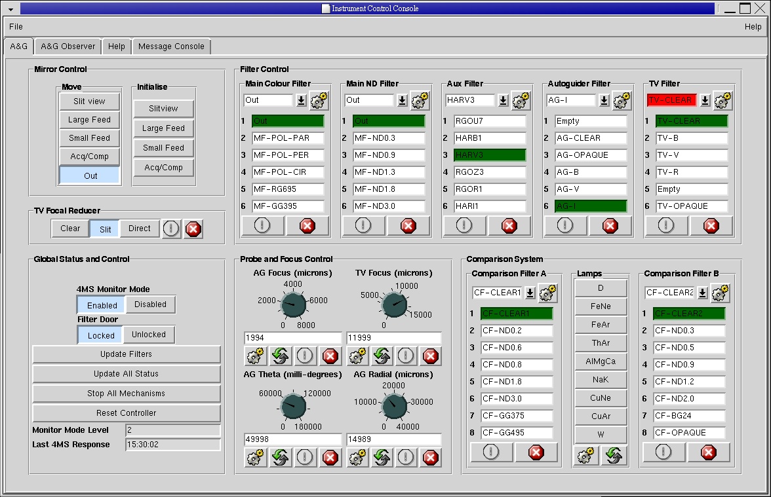The image size is (771, 497).
Task: Click the Reset Controller button
Action: point(127,413)
